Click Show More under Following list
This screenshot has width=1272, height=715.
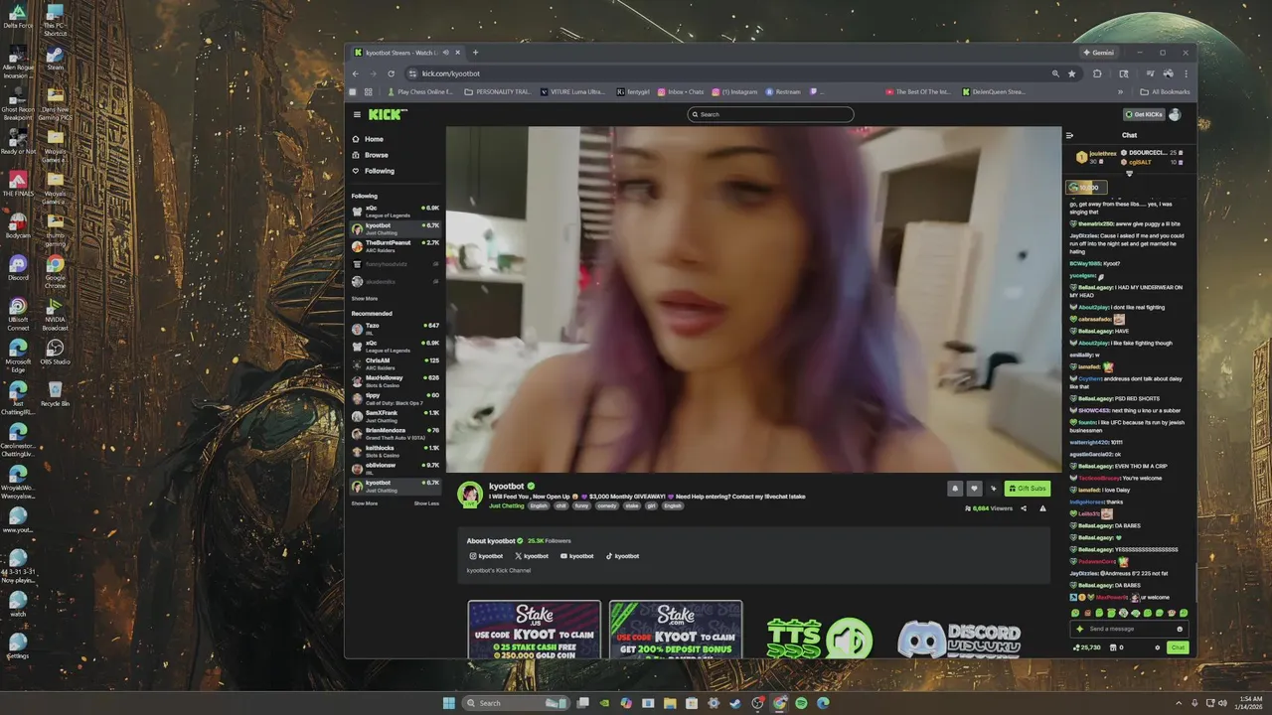coord(364,298)
